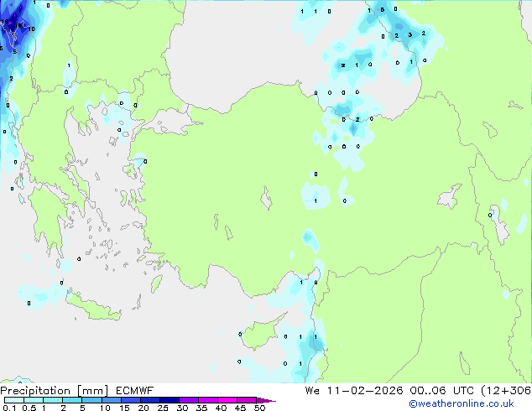Pick the 0.5–1 mm legend color swatch
The height and width of the screenshot is (411, 532).
34,400
